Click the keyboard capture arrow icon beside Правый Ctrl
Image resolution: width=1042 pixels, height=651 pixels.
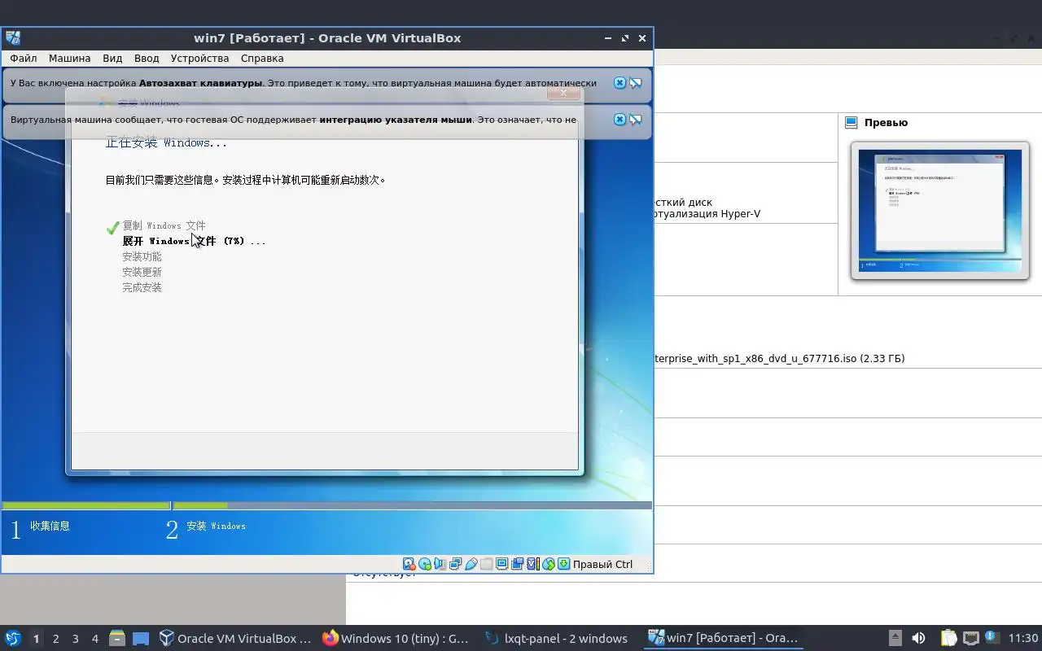coord(563,564)
